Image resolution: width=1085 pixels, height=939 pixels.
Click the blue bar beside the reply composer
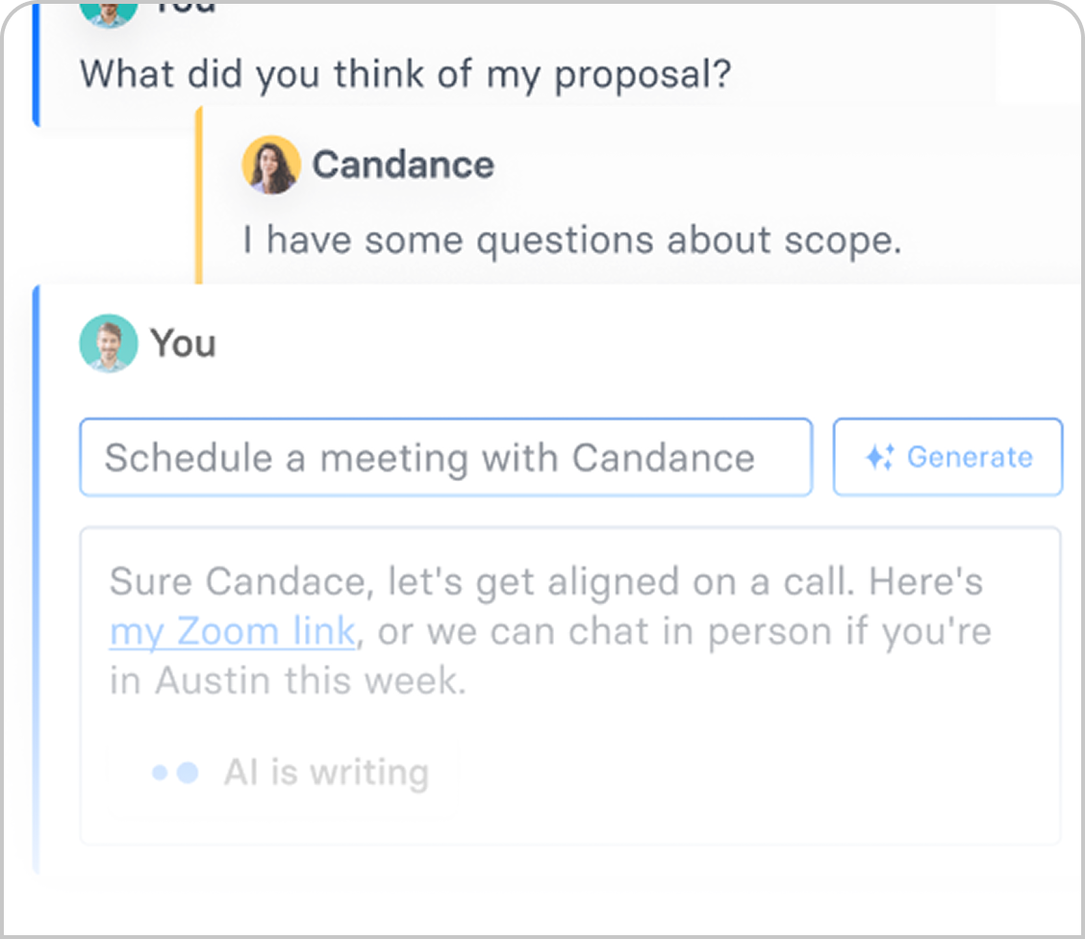(x=36, y=577)
